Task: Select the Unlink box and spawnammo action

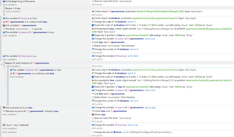Action: (109, 111)
